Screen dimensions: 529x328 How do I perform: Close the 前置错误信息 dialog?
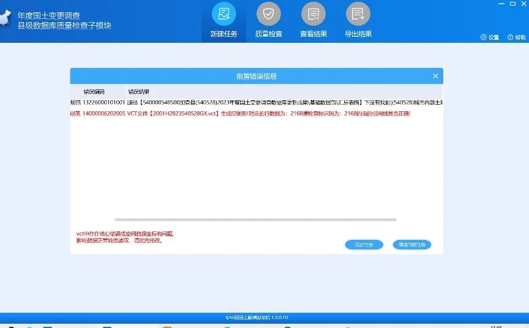pos(435,76)
